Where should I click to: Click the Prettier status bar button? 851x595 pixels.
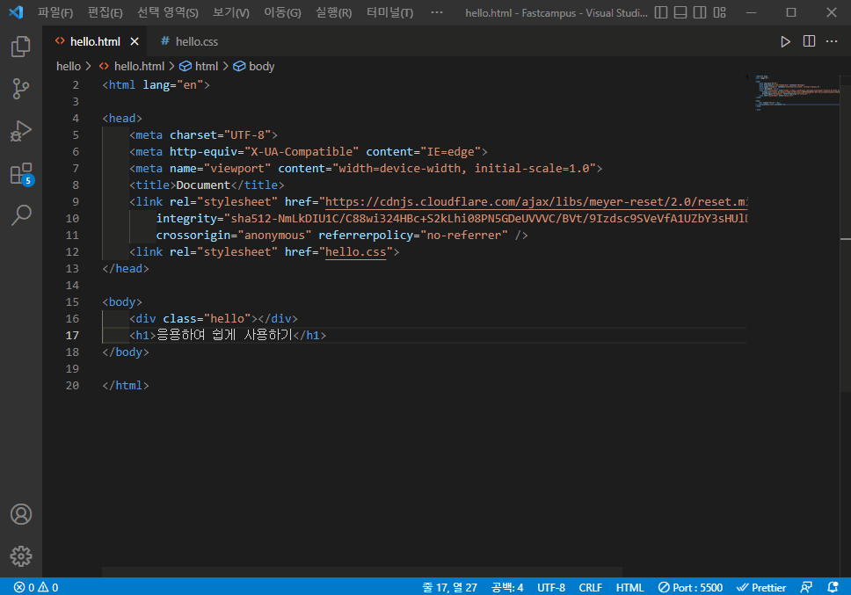pyautogui.click(x=761, y=587)
